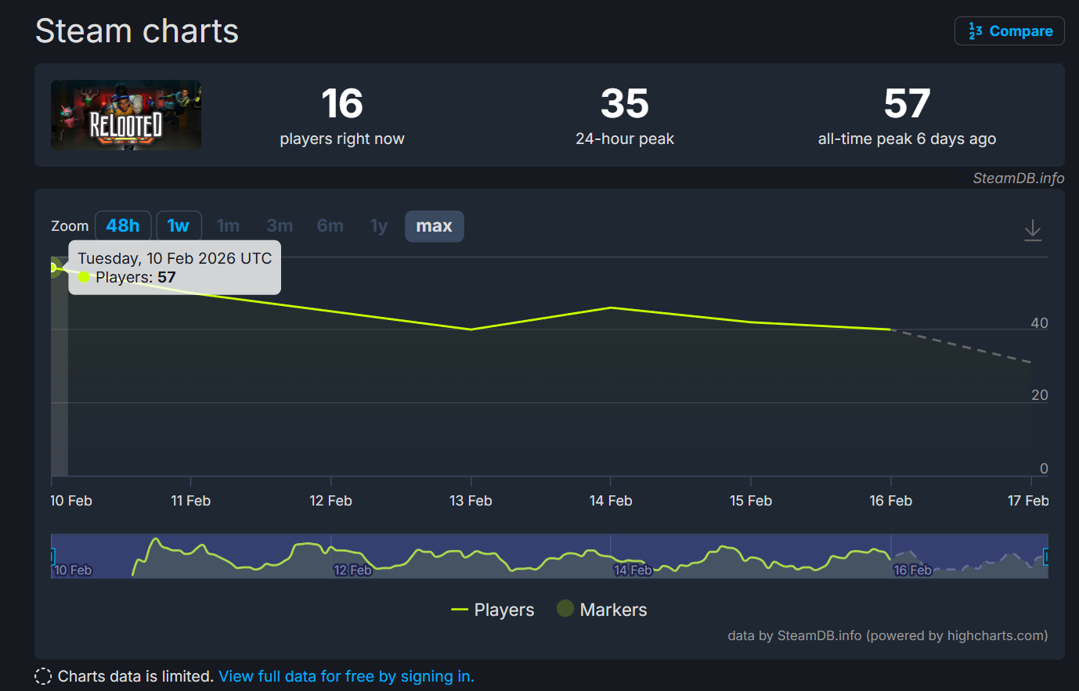1079x691 pixels.
Task: Toggle the Players series in legend
Action: [x=493, y=610]
